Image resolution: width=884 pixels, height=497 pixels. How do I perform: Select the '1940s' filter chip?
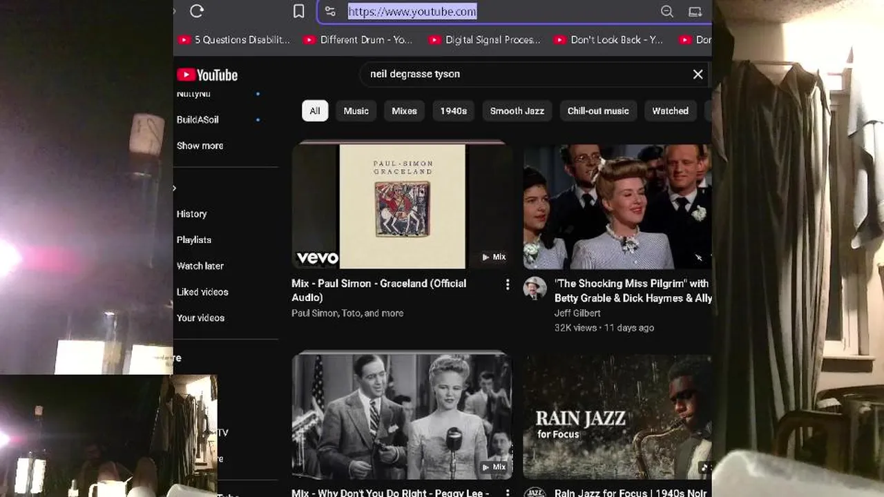(x=454, y=110)
